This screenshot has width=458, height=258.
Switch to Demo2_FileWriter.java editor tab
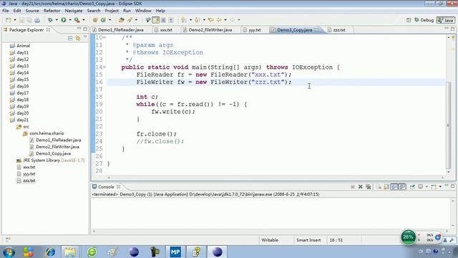pyautogui.click(x=210, y=30)
